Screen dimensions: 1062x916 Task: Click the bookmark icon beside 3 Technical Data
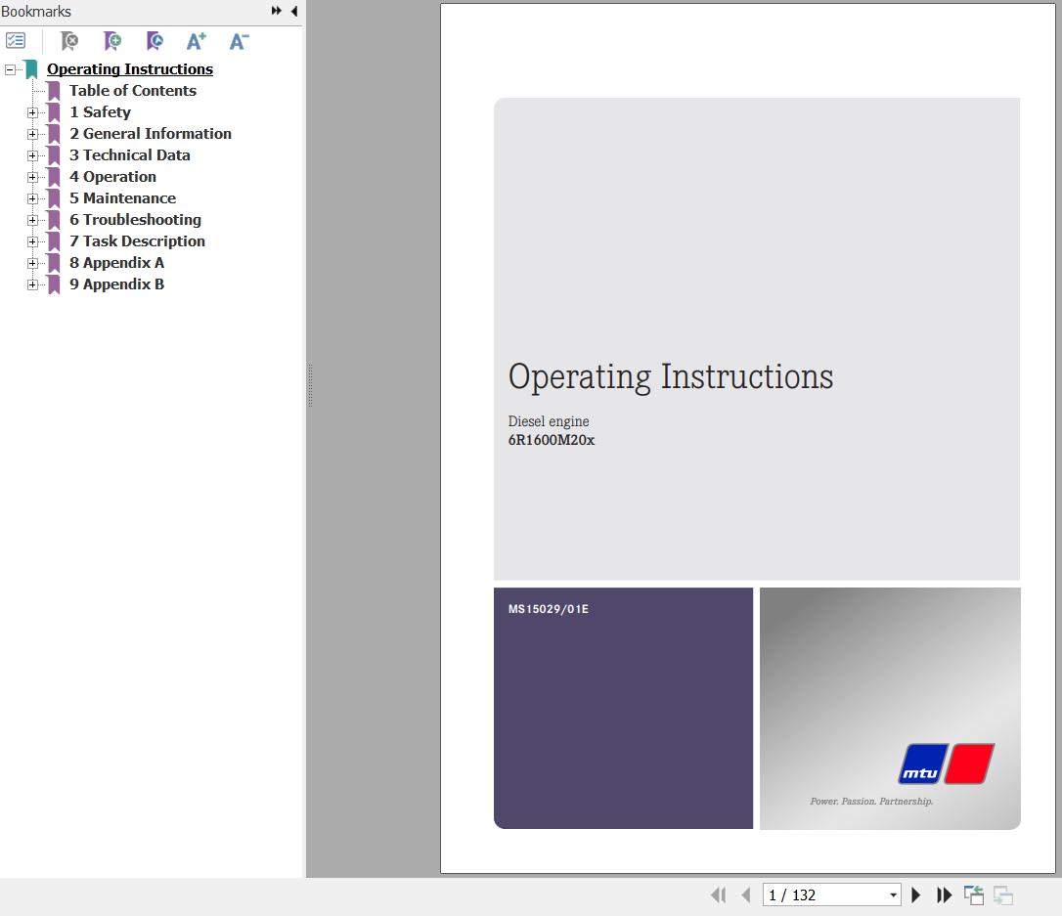54,155
